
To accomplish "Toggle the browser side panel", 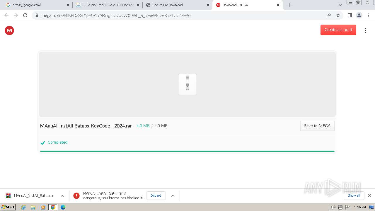I will point(350,15).
